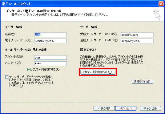The height and width of the screenshot is (114, 165).
Task: Click the 受信メール サーバー (POP3) field
Action: click(137, 35)
